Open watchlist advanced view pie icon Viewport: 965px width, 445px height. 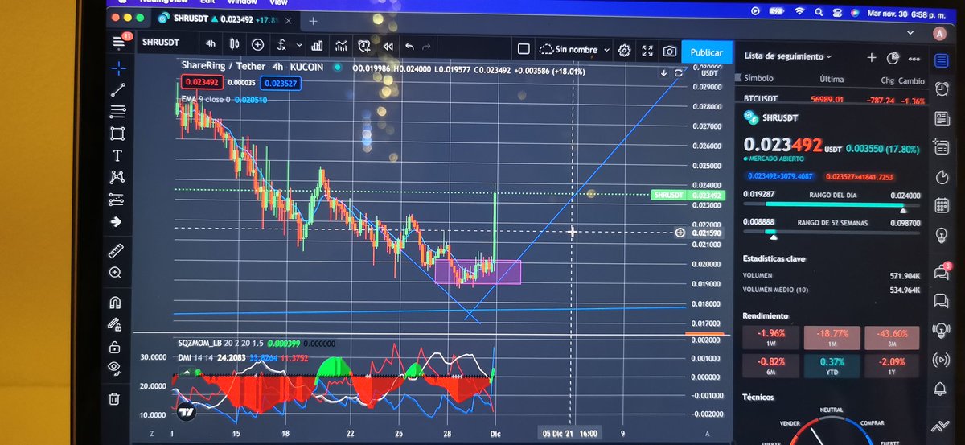893,58
